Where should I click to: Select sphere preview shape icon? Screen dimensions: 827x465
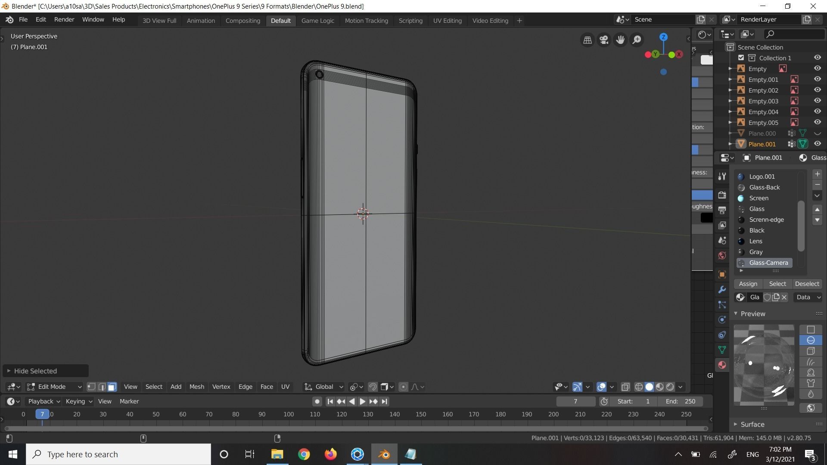point(811,340)
